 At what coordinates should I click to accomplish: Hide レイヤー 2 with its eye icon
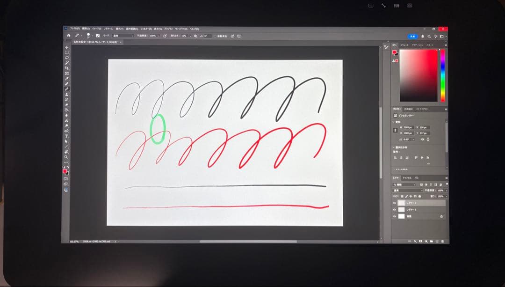pyautogui.click(x=395, y=202)
